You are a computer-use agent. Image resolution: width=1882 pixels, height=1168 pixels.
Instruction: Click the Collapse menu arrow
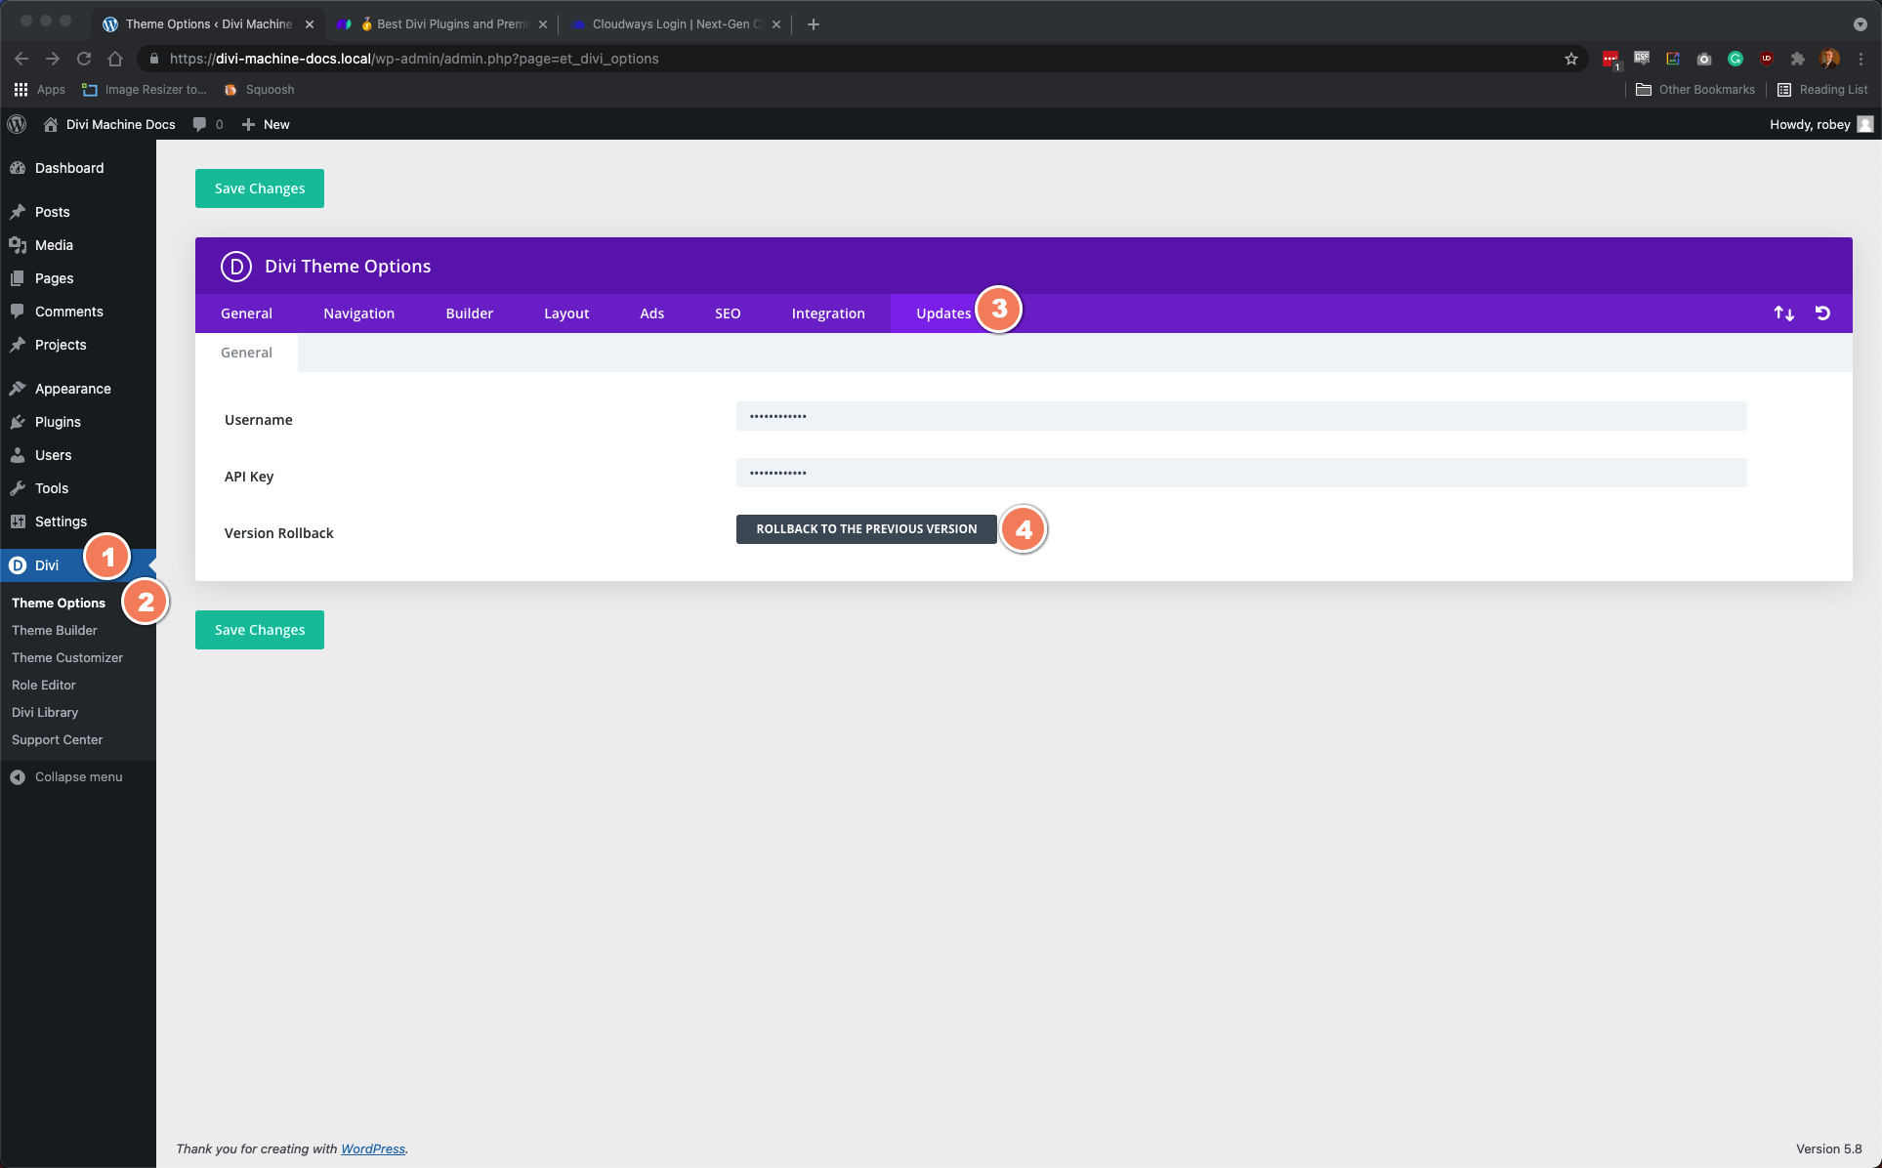click(x=18, y=777)
